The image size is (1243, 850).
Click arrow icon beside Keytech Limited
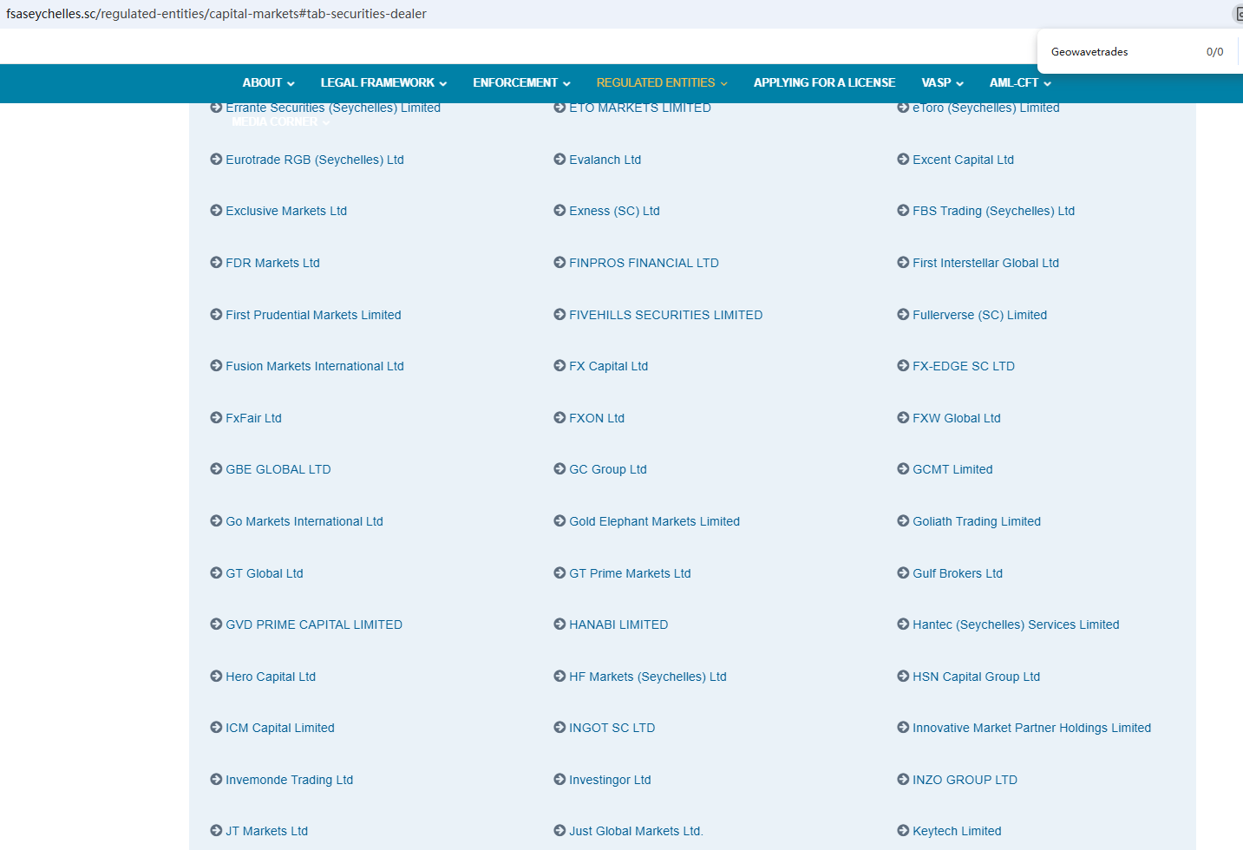pos(903,831)
